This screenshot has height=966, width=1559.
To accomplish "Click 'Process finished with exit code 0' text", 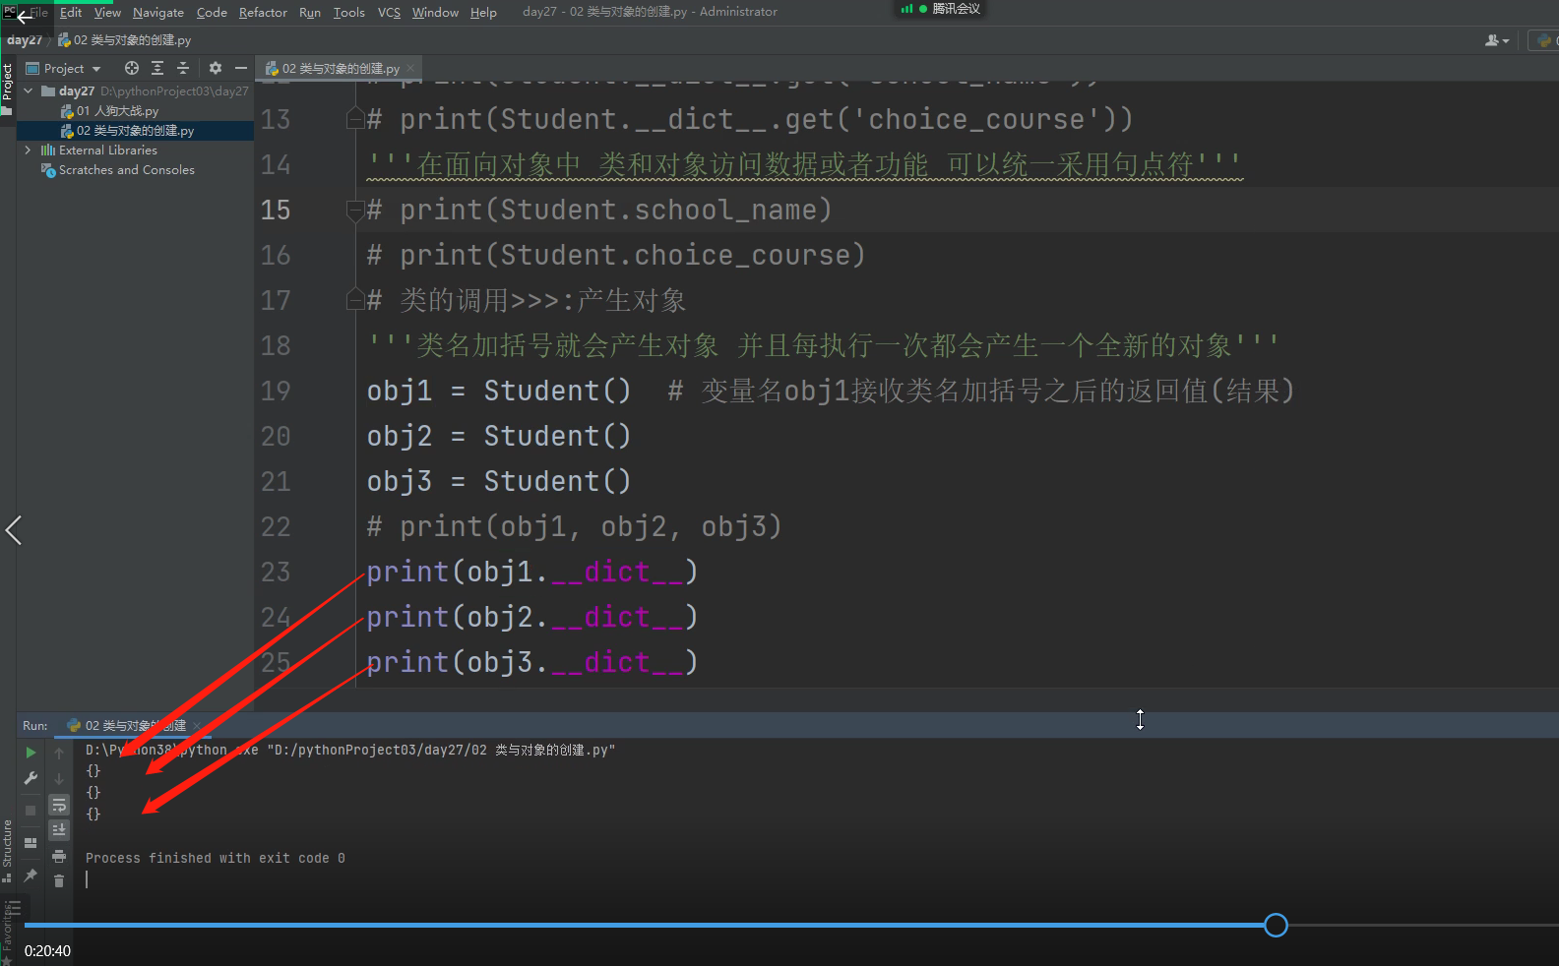I will (215, 858).
